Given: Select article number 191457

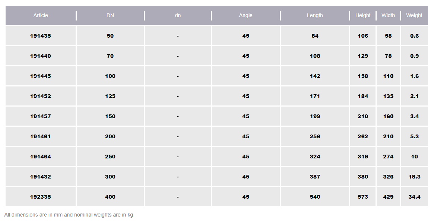Looking at the screenshot, I should (41, 116).
